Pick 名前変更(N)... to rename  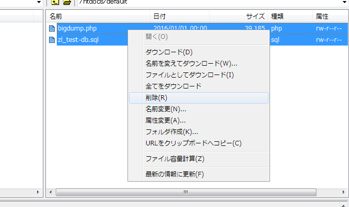tap(166, 109)
